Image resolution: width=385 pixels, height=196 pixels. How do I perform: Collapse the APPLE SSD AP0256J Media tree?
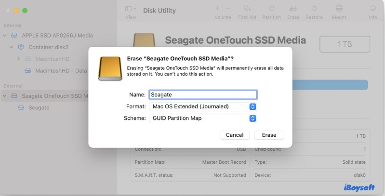[5, 35]
